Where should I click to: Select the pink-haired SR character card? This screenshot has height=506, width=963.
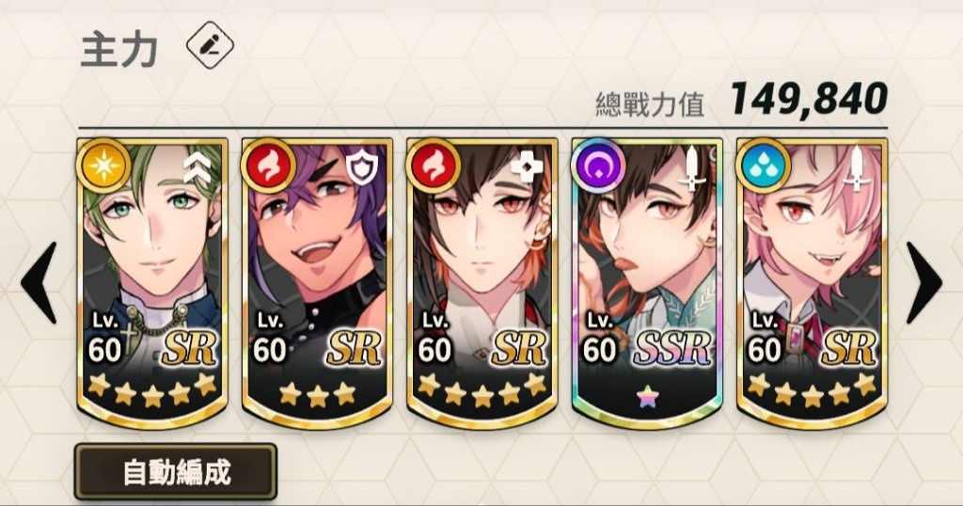tap(812, 283)
